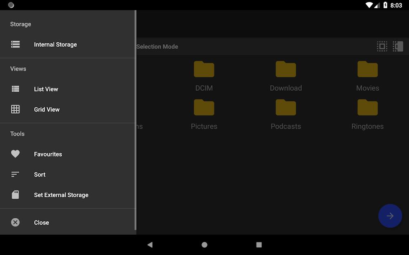Switch to List View
The image size is (409, 255).
[67, 89]
